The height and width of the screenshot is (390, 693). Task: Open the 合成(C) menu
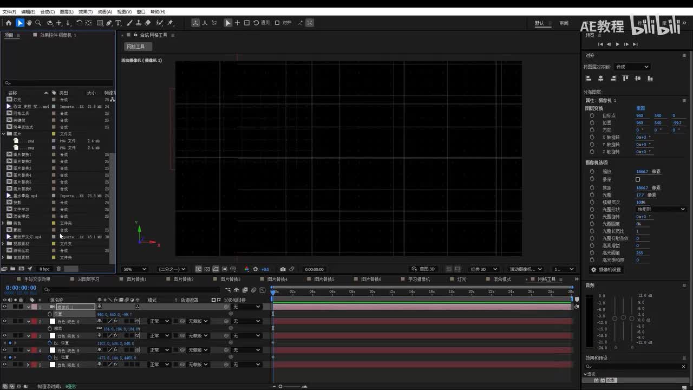48,11
